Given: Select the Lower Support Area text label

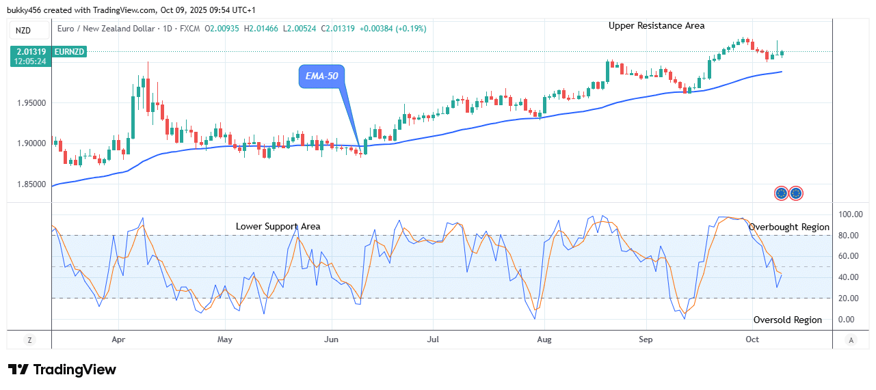Looking at the screenshot, I should pyautogui.click(x=278, y=226).
